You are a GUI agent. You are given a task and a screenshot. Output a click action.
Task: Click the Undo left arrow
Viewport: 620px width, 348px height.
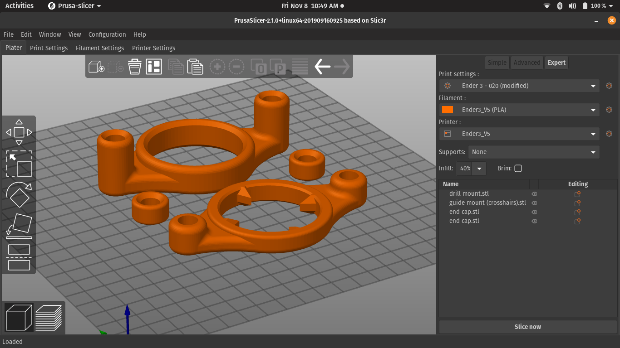[322, 67]
